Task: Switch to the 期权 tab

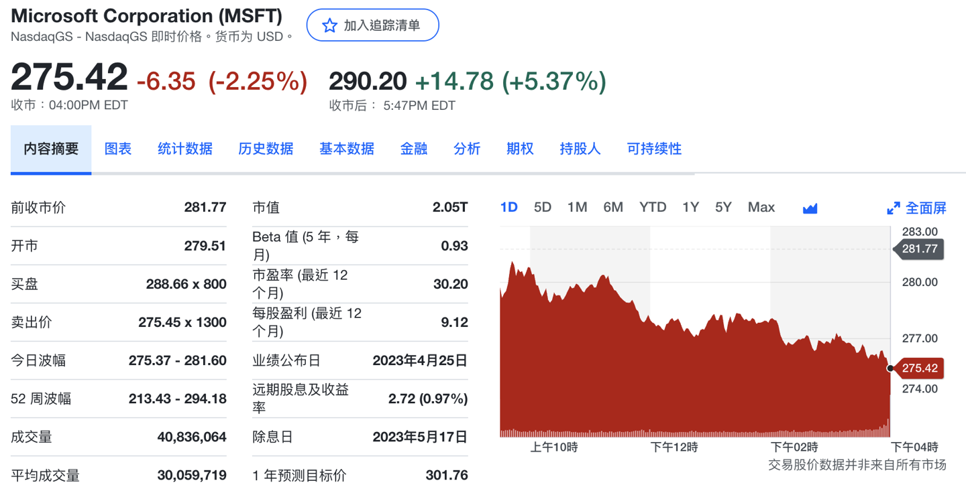Action: coord(519,149)
